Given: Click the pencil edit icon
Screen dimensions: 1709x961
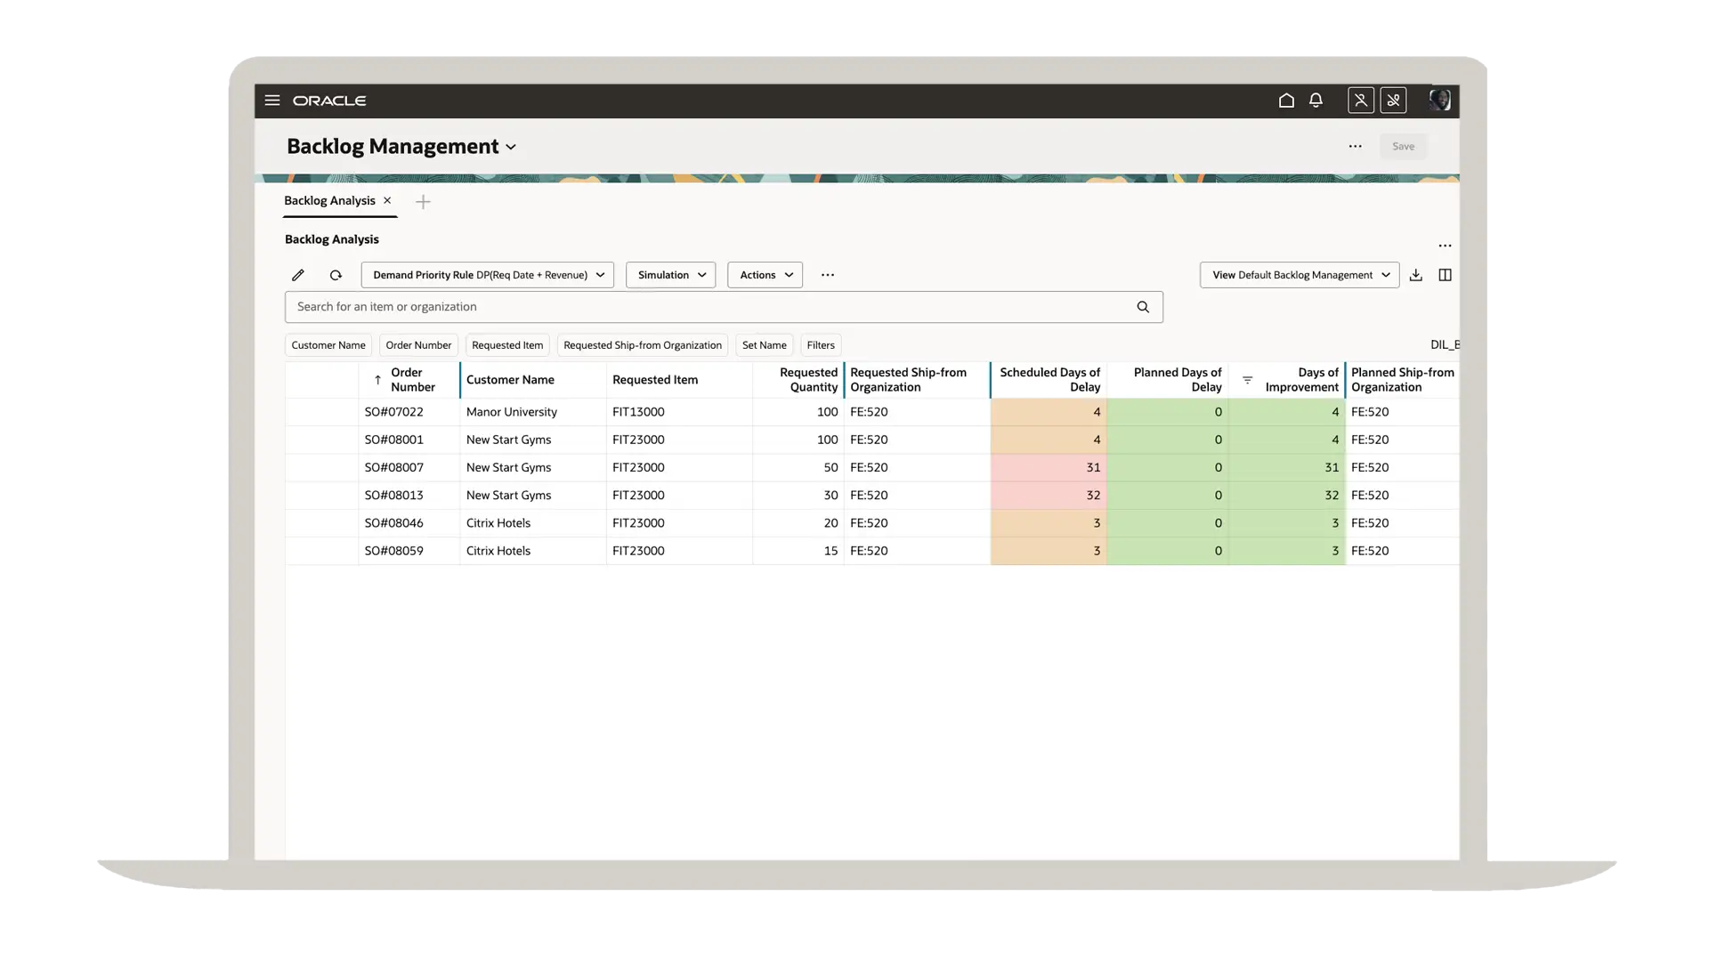Looking at the screenshot, I should (298, 275).
